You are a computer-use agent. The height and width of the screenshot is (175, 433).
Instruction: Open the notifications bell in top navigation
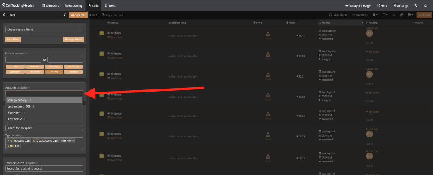427,5
